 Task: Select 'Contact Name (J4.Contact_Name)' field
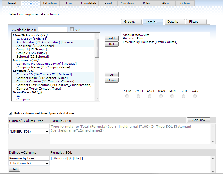[42, 78]
